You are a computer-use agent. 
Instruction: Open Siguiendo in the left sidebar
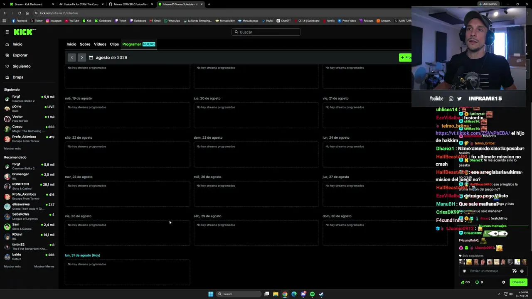[21, 66]
